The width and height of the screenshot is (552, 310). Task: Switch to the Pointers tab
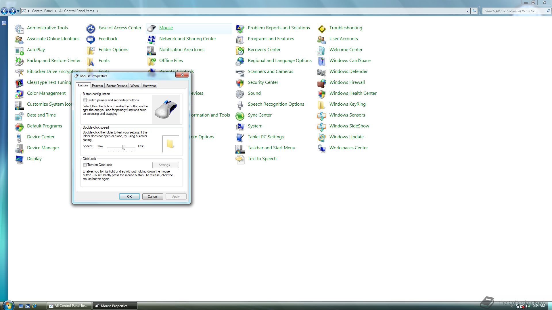[97, 86]
